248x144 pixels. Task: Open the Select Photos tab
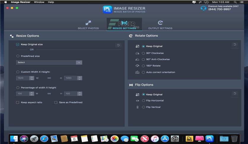(88, 25)
